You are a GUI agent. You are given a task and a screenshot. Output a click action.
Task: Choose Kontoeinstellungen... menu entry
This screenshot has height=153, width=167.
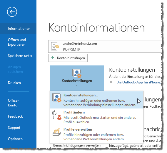tap(96, 100)
